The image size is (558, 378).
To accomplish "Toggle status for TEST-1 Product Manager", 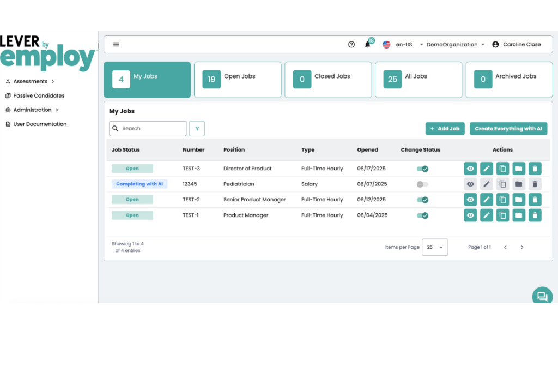I will tap(422, 215).
